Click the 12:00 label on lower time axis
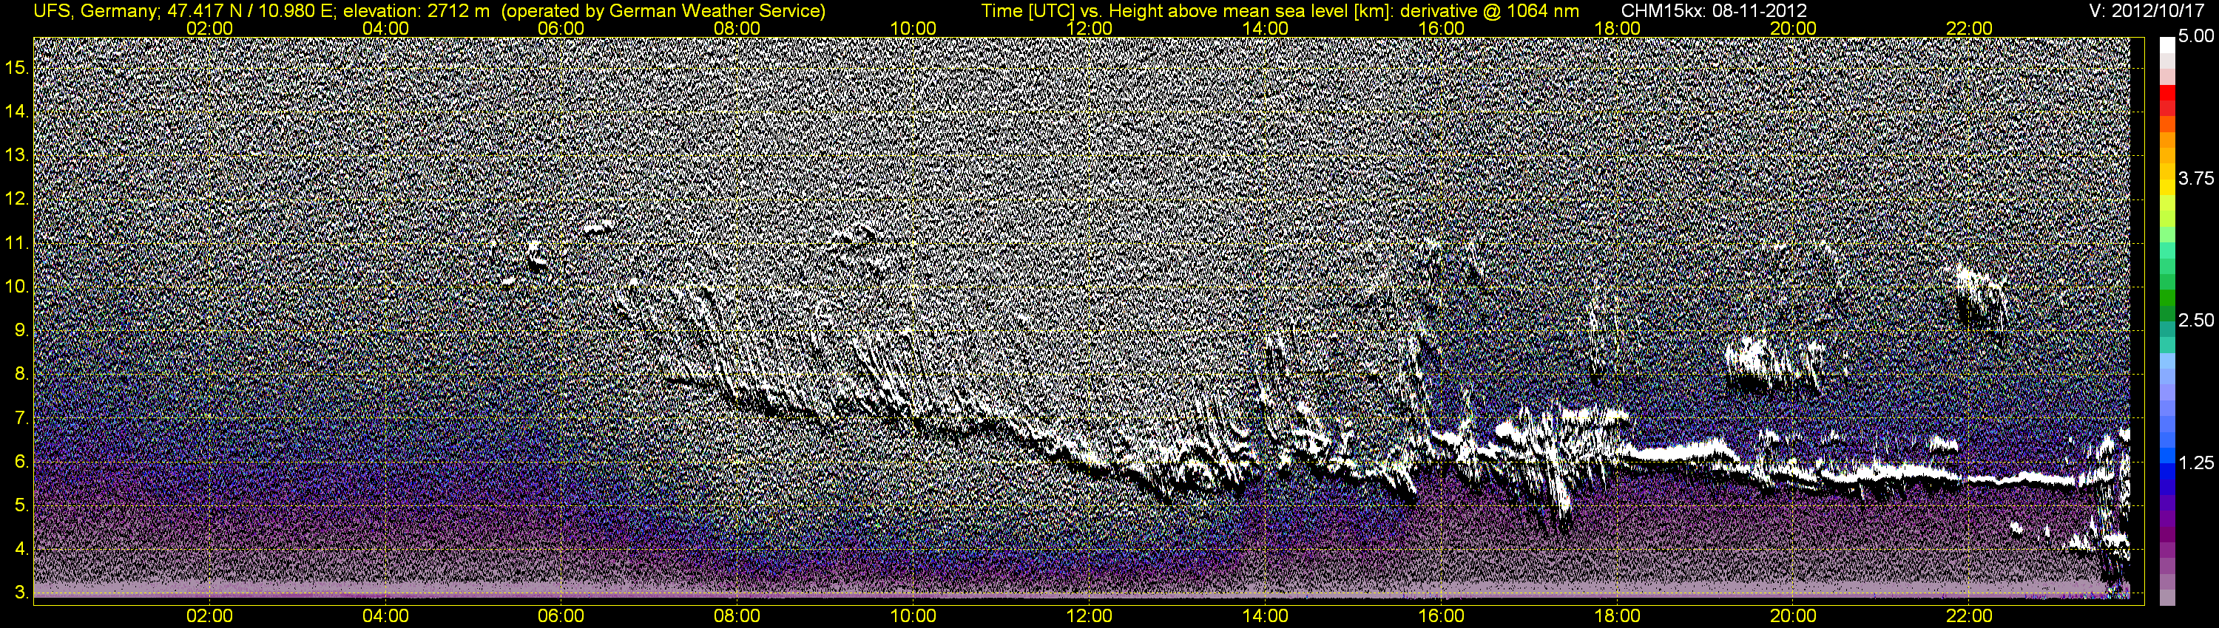2219x628 pixels. click(1089, 616)
